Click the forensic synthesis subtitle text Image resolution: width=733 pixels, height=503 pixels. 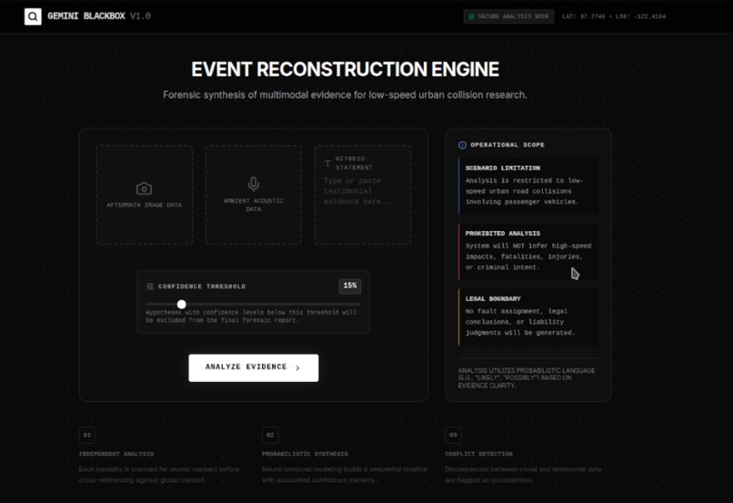coord(345,95)
